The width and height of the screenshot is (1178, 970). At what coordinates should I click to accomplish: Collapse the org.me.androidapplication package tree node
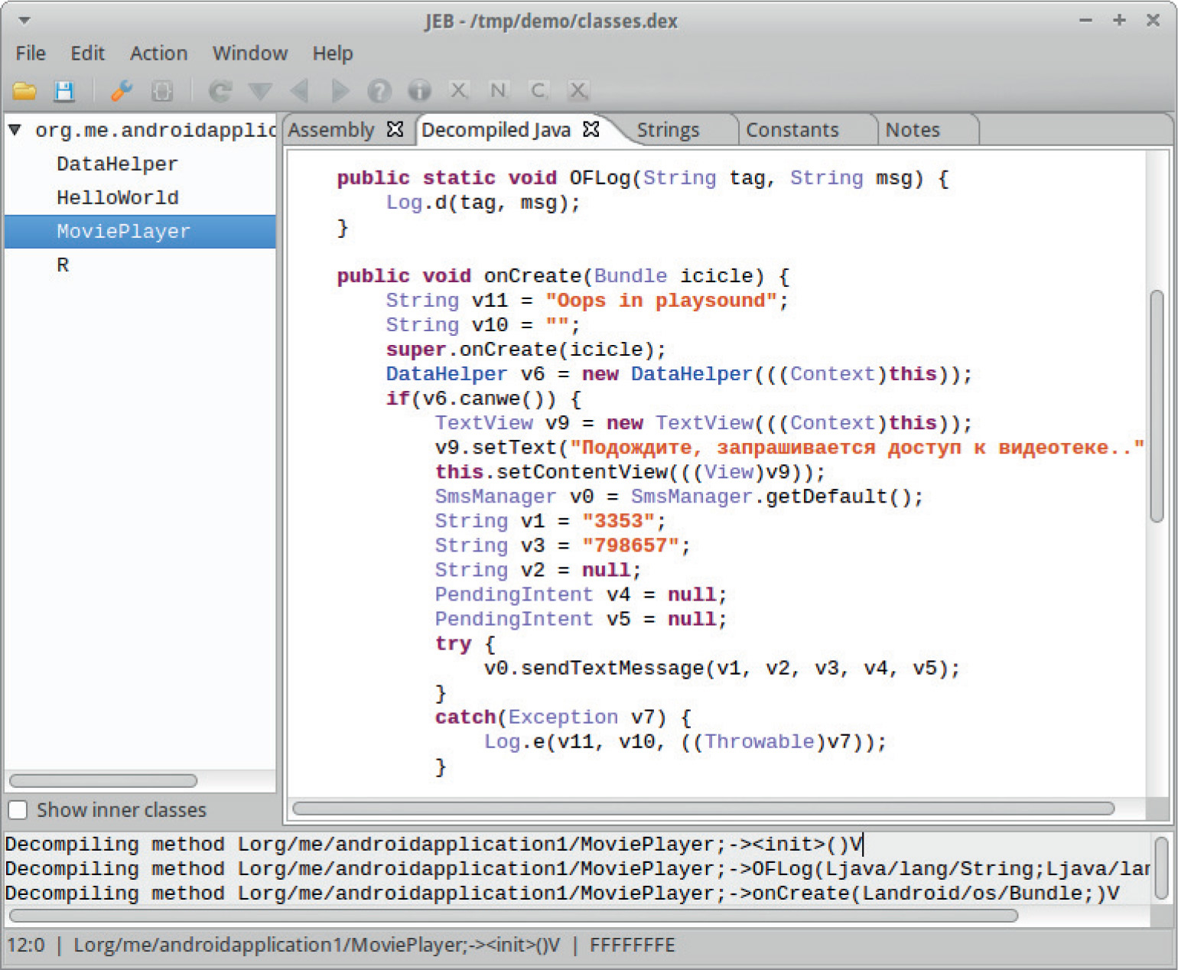(x=15, y=130)
